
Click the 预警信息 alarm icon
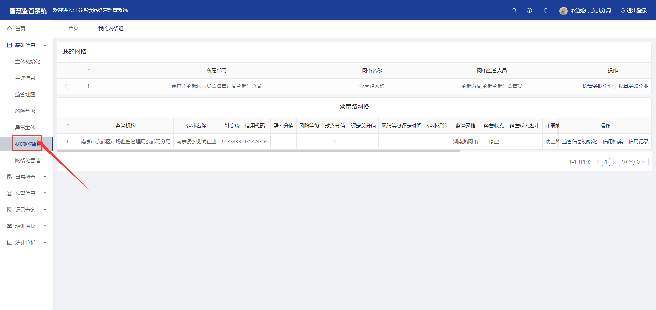10,193
